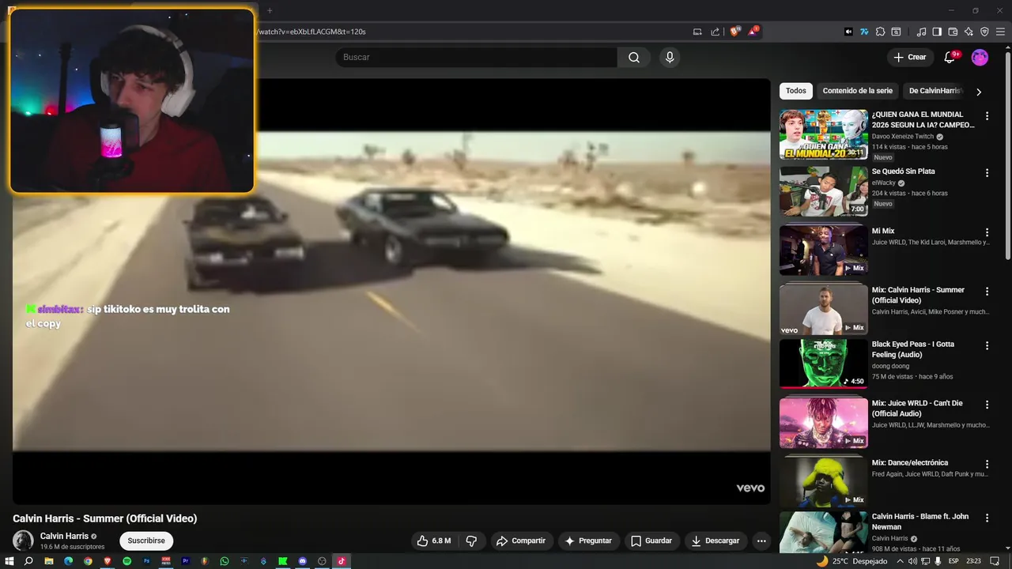Open Brave Rewards triangle icon
Image resolution: width=1012 pixels, height=569 pixels.
pos(753,32)
